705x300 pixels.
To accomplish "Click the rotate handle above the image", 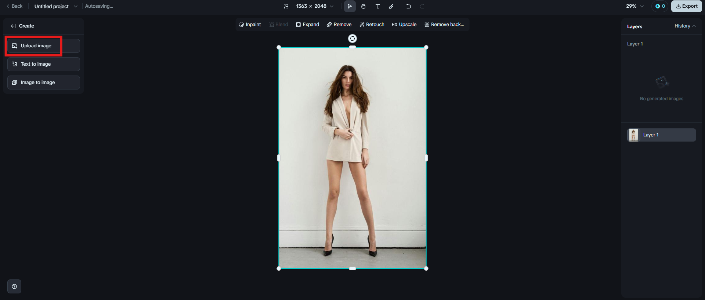I will [352, 39].
